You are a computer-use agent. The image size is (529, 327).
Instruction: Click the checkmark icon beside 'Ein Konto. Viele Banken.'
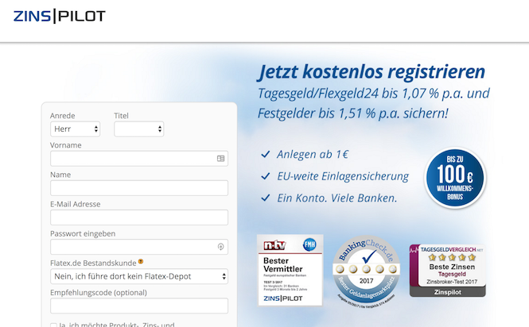[x=266, y=198]
